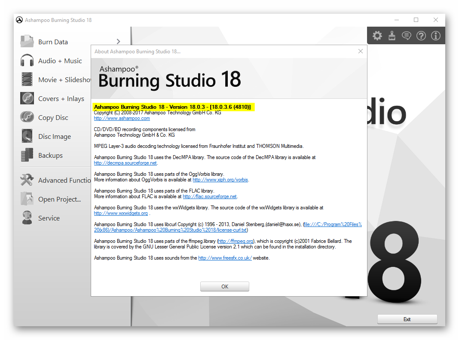Click the info icon in top toolbar

coord(436,36)
